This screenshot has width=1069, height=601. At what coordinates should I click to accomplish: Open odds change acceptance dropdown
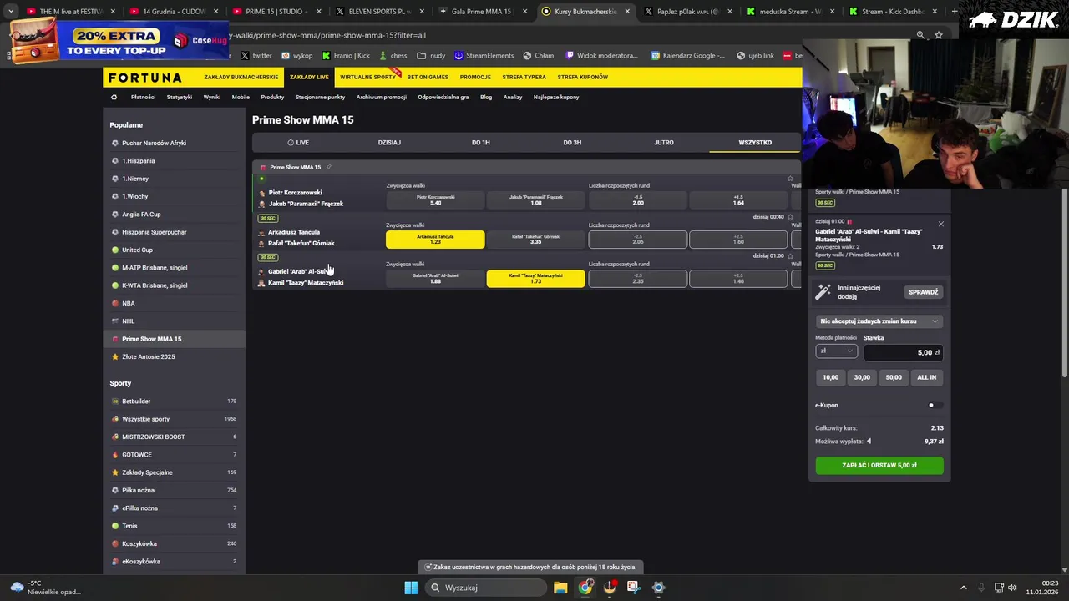[x=879, y=321]
